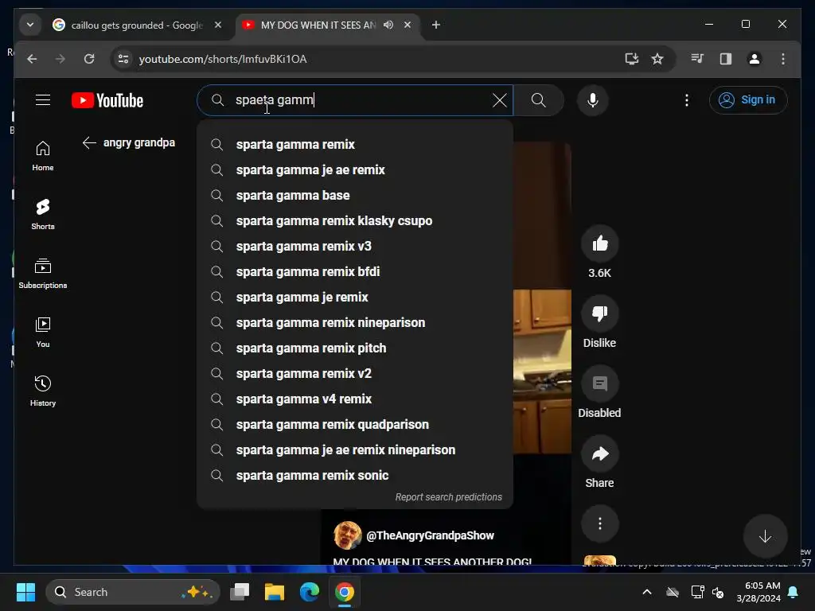815x611 pixels.
Task: Choose suggestion sparta gamma remix quadparison
Action: coord(355,425)
